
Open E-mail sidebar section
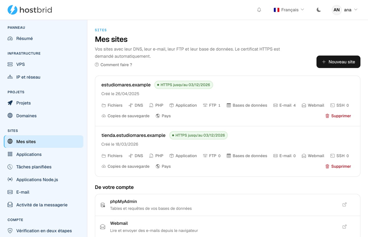(x=44, y=192)
